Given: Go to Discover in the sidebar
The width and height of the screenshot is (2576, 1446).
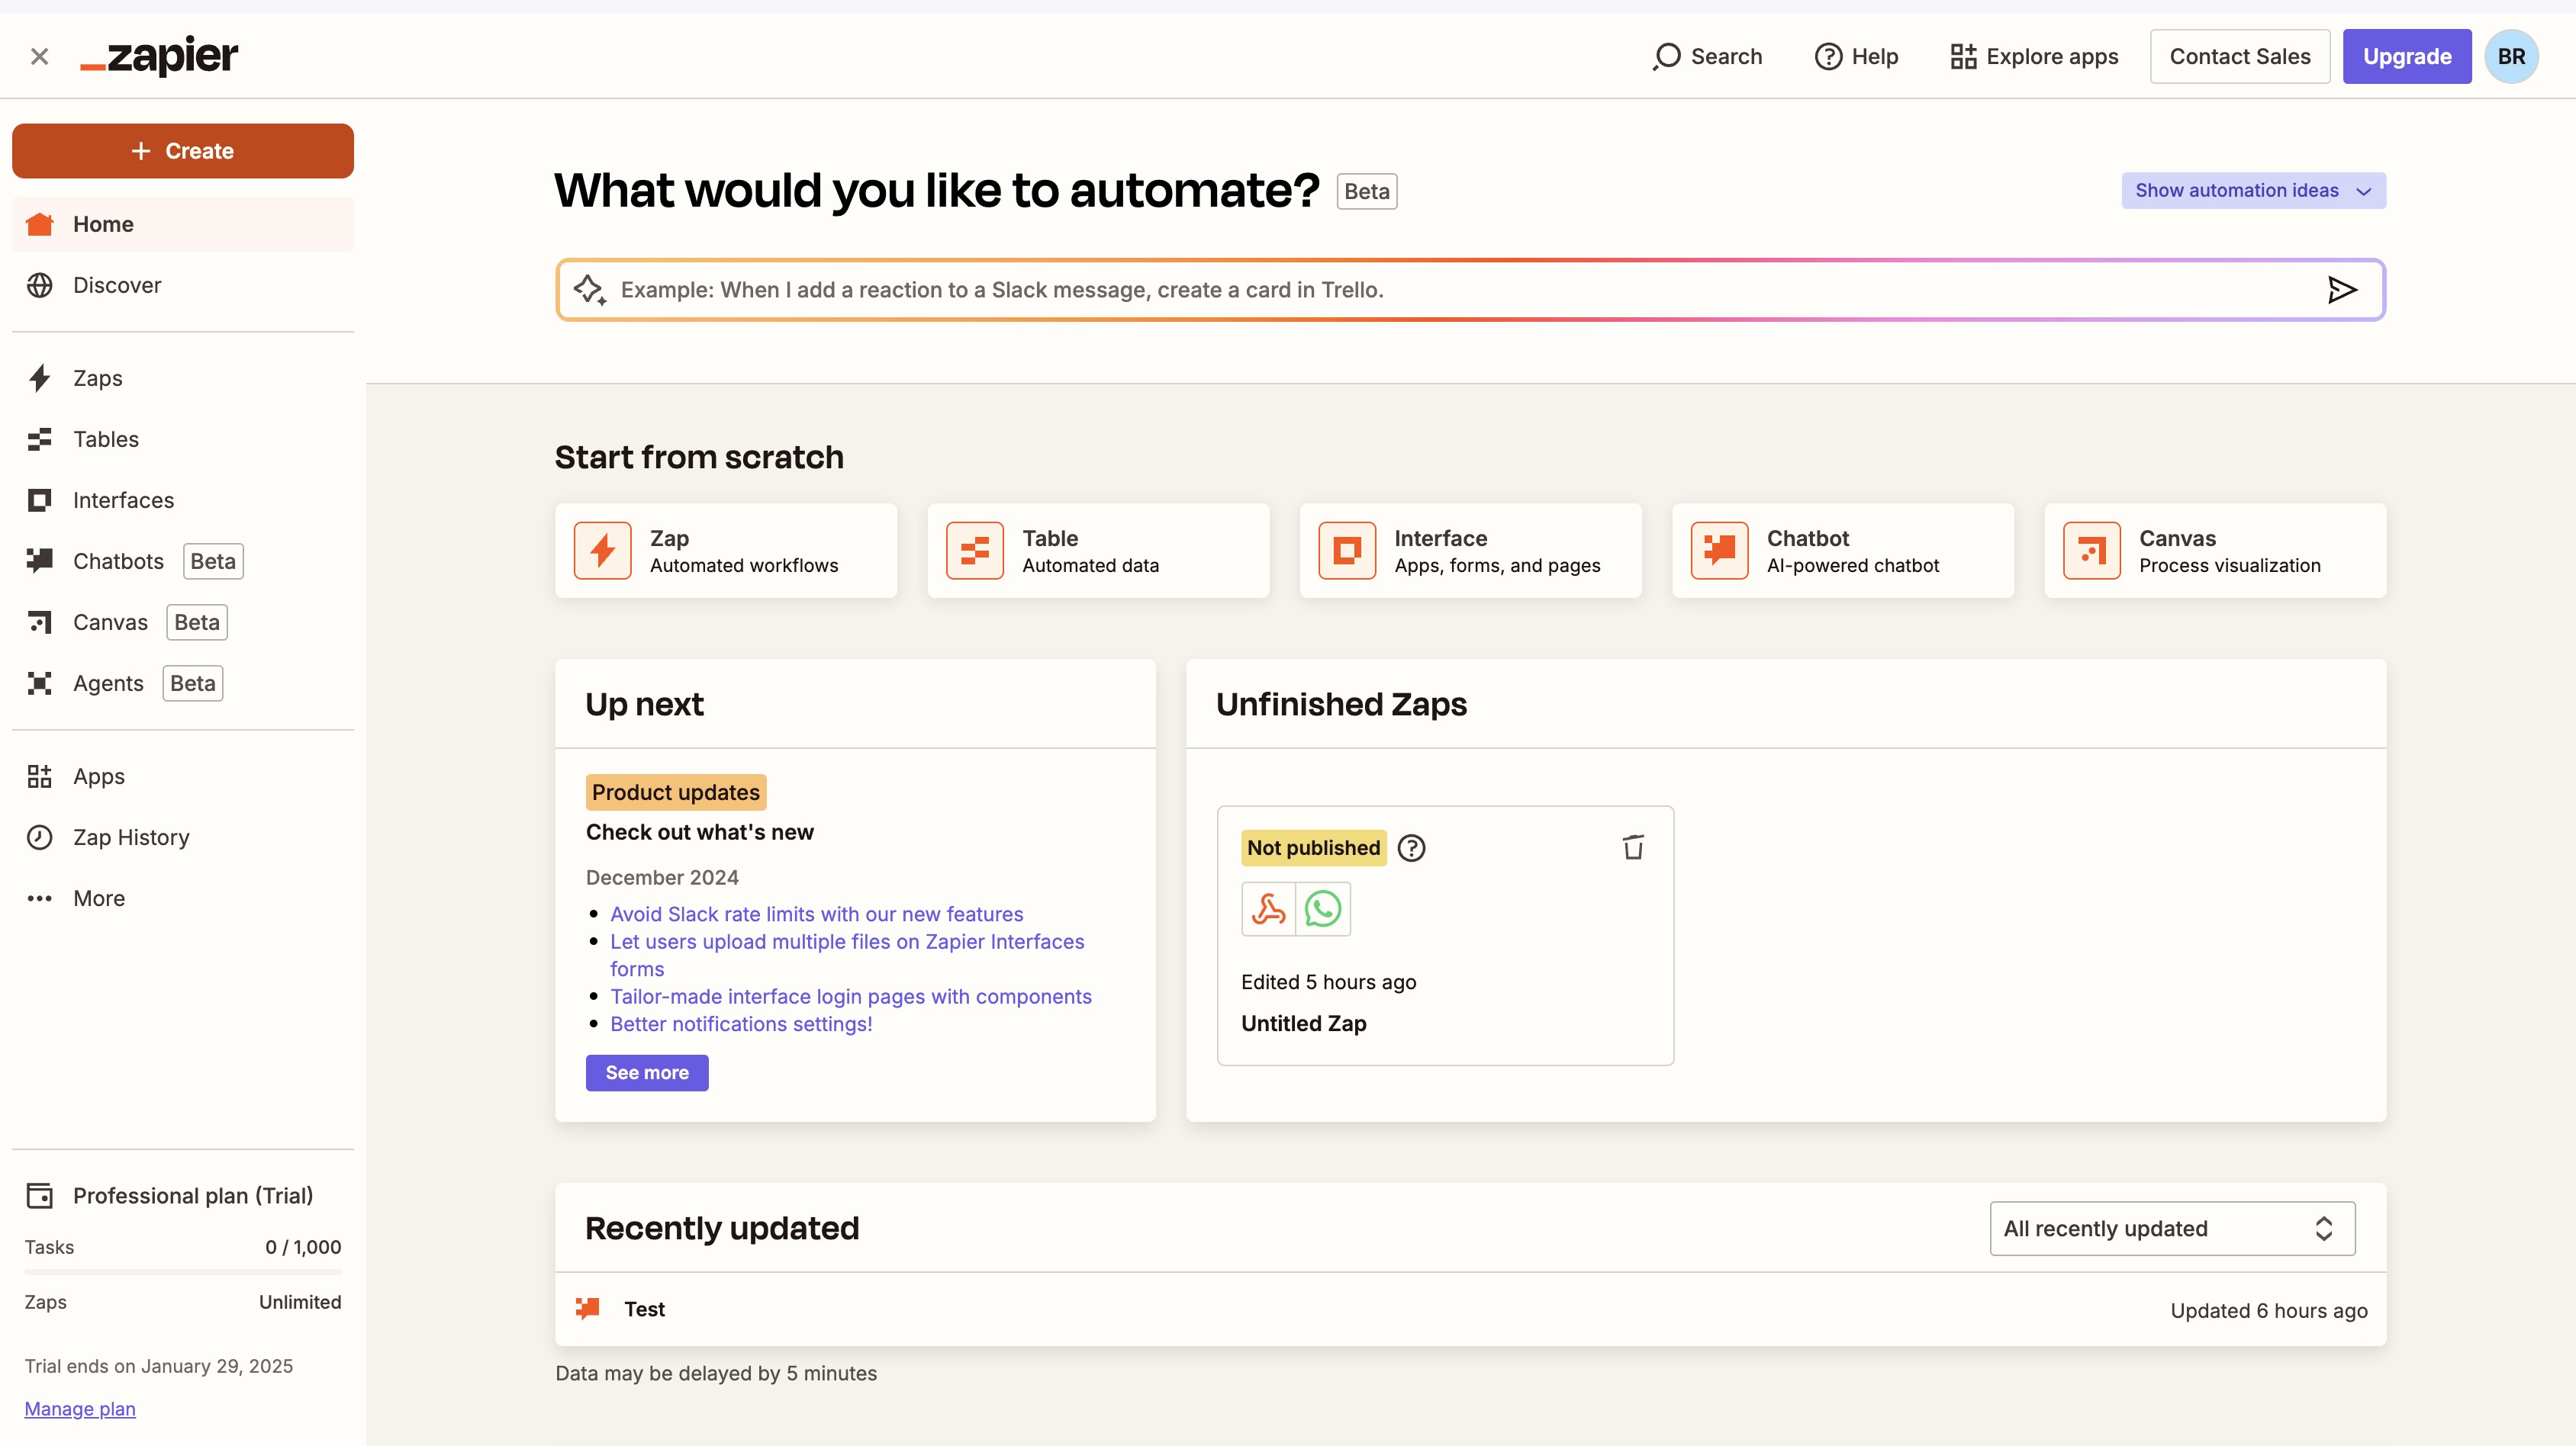Looking at the screenshot, I should (x=183, y=284).
